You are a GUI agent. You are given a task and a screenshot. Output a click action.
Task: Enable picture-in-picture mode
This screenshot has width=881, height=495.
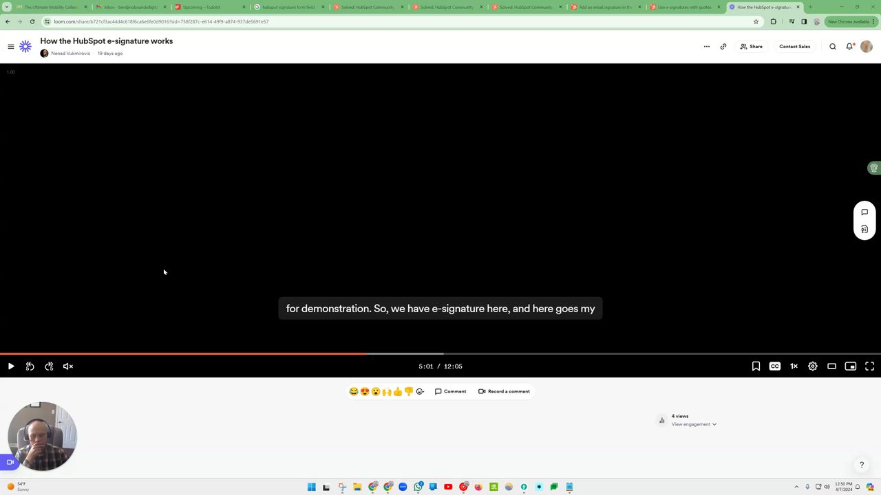[x=851, y=366]
